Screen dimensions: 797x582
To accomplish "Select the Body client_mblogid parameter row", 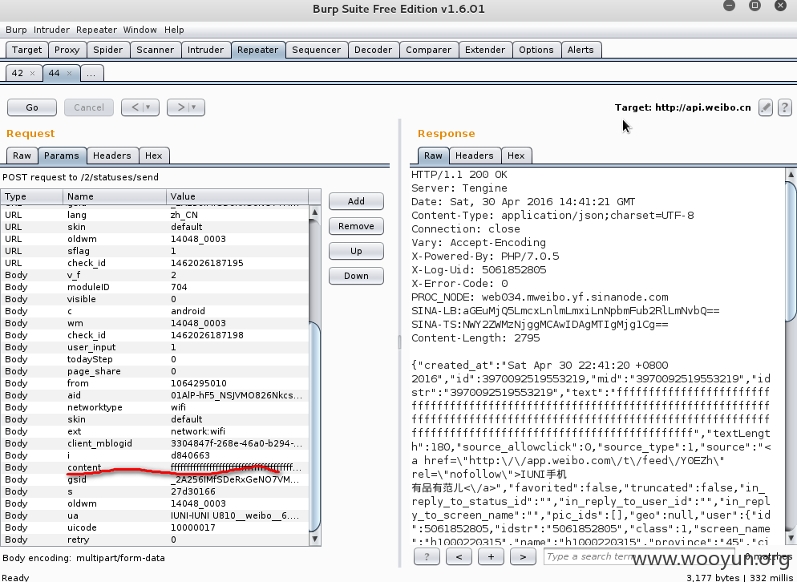I will pyautogui.click(x=155, y=444).
